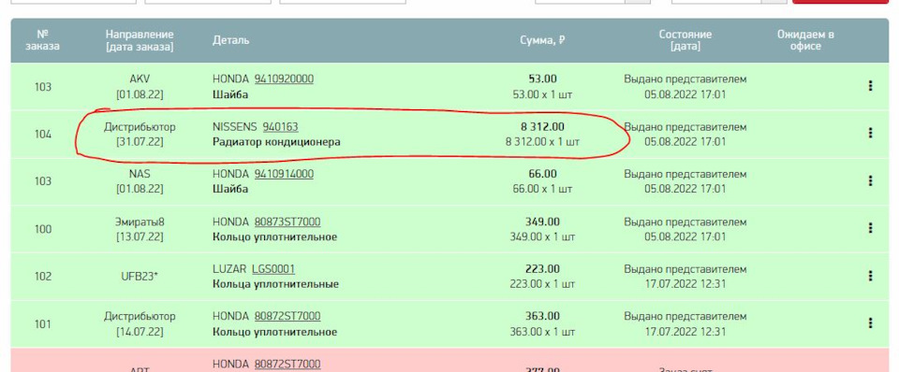Viewport: 899px width, 372px height.
Task: Click the Деталь column header
Action: 231,40
